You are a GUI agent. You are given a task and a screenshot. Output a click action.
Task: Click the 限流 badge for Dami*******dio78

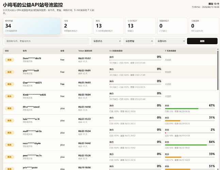tap(10, 60)
